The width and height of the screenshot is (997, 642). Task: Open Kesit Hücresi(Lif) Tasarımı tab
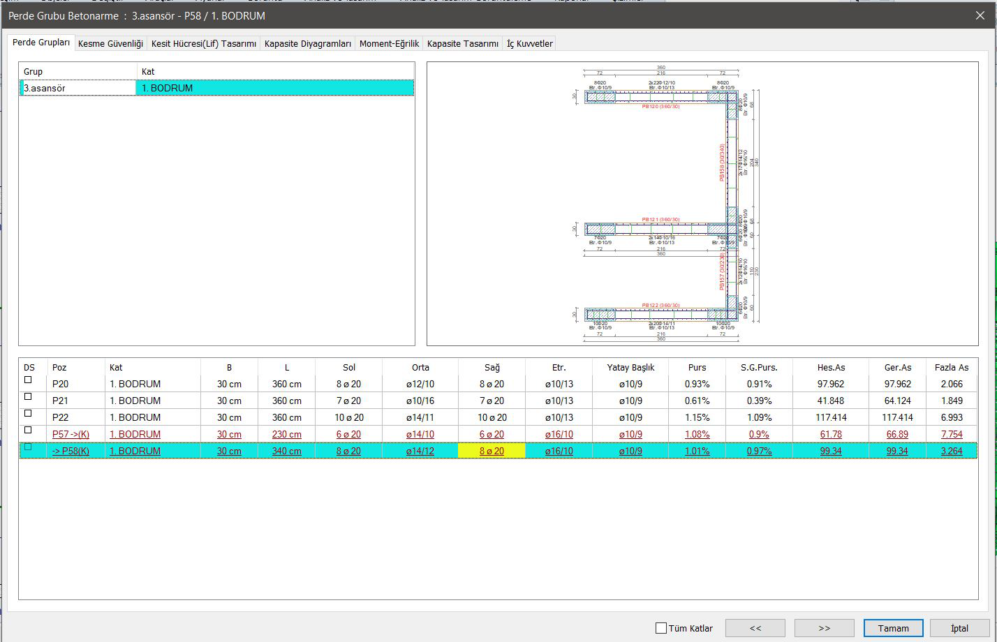point(204,44)
